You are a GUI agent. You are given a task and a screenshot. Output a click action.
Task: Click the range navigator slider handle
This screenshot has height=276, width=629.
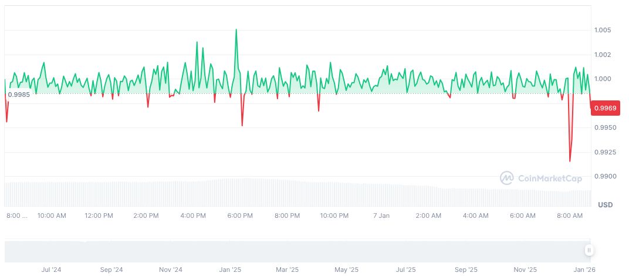pyautogui.click(x=589, y=250)
